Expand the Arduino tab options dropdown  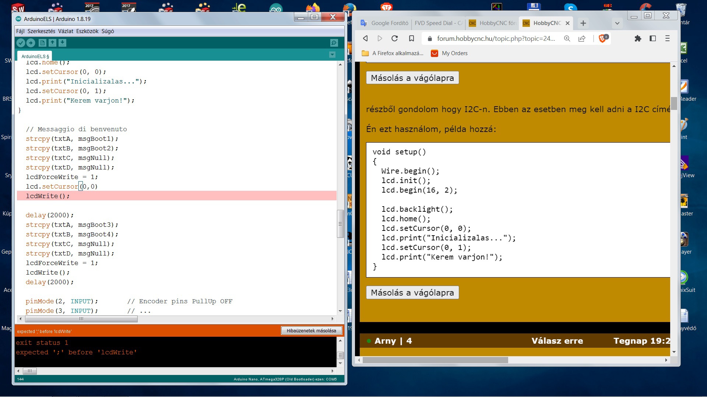(x=332, y=55)
